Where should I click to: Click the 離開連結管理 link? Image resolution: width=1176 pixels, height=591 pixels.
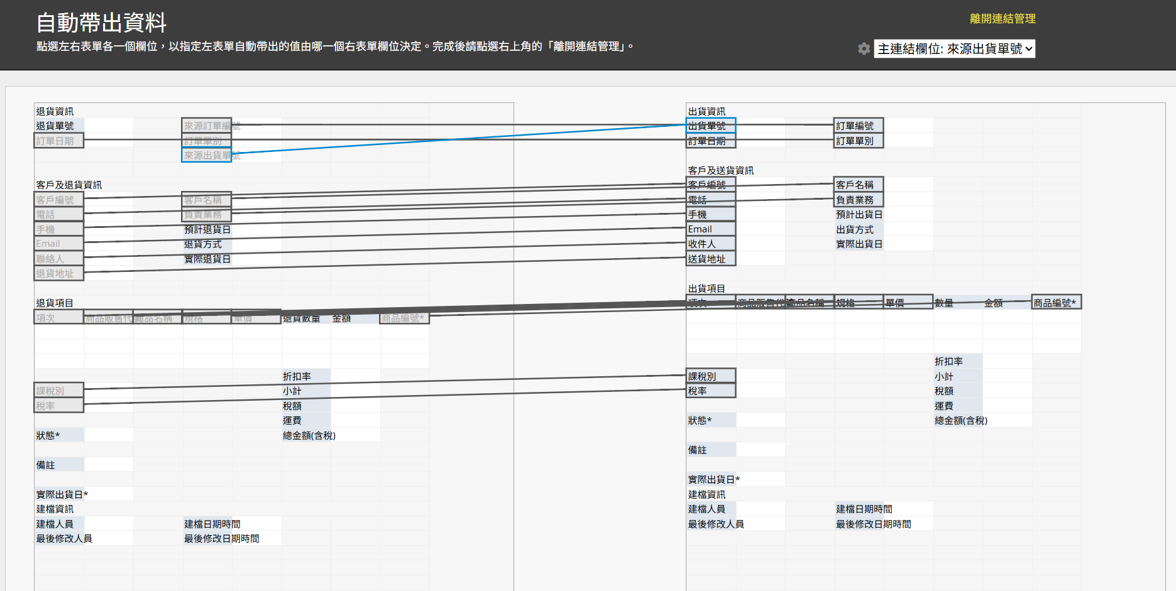pyautogui.click(x=1002, y=19)
